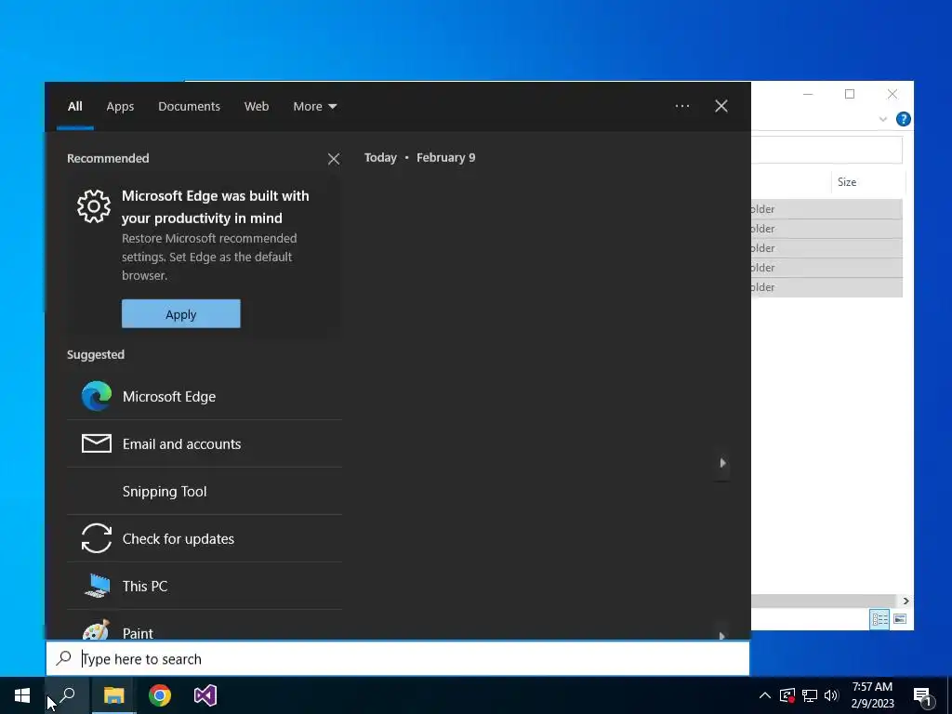
Task: Open File Explorer from the taskbar
Action: point(113,695)
